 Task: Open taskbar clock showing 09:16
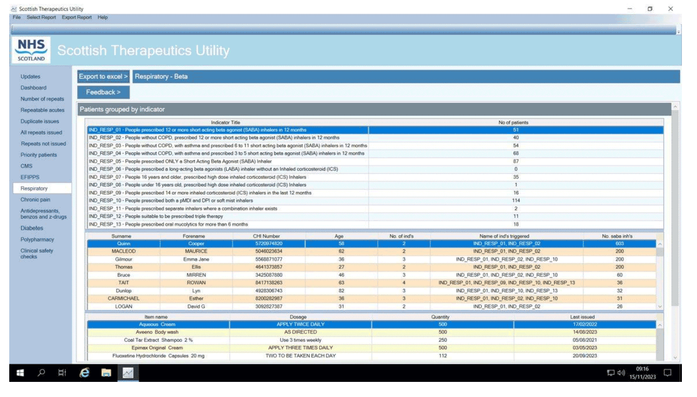click(x=642, y=374)
